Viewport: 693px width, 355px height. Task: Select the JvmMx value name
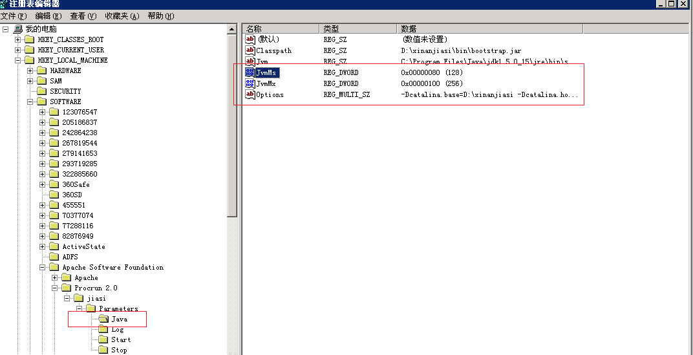click(266, 83)
